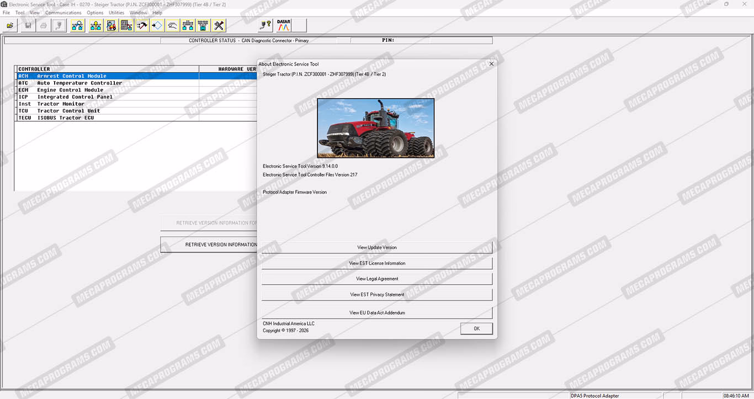Click the yellow exclamation fault codes icon
The image size is (754, 399).
click(95, 25)
